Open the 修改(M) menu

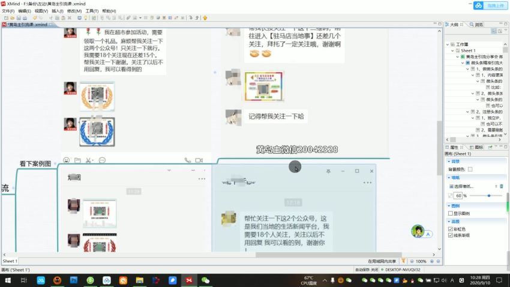coord(74,11)
